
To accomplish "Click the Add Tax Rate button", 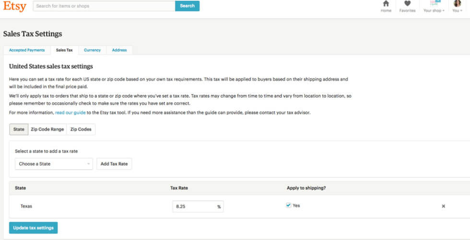I will click(x=114, y=164).
